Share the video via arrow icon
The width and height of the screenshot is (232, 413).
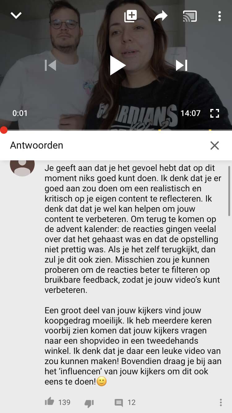point(161,16)
